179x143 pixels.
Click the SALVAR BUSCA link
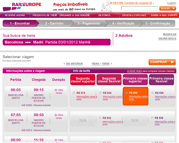[167, 39]
